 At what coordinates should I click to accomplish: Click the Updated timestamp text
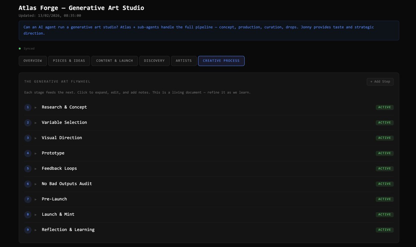pyautogui.click(x=50, y=16)
